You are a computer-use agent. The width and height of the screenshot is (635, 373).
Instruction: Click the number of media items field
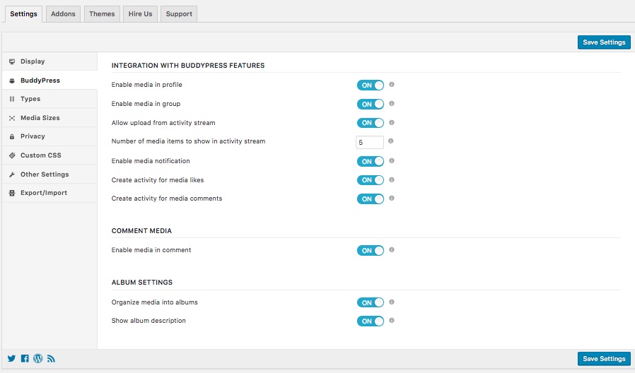pyautogui.click(x=370, y=142)
